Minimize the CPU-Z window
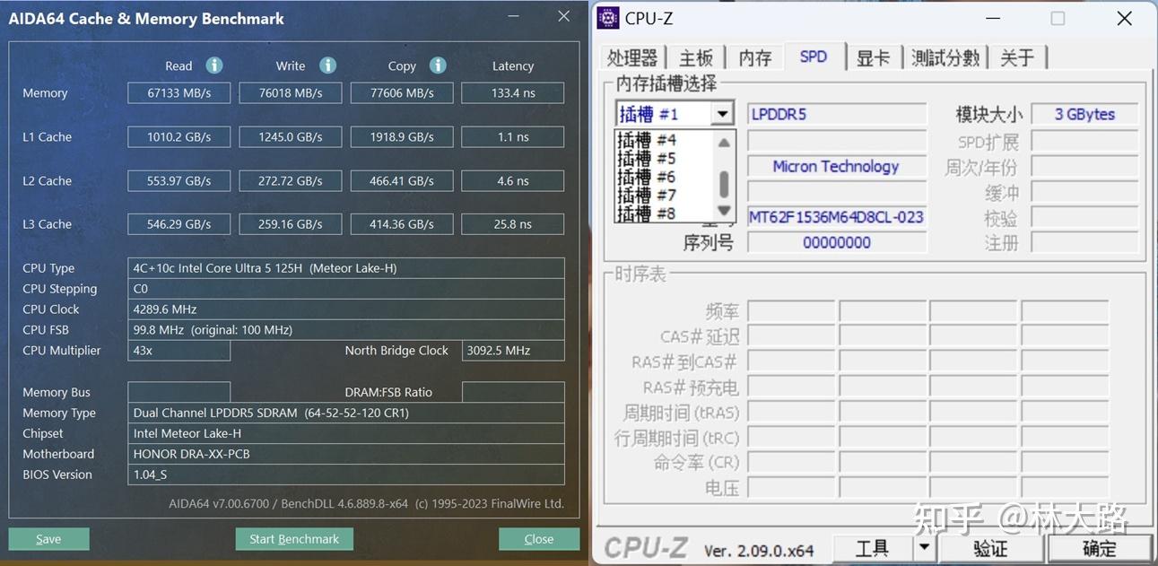The image size is (1158, 566). tap(992, 18)
